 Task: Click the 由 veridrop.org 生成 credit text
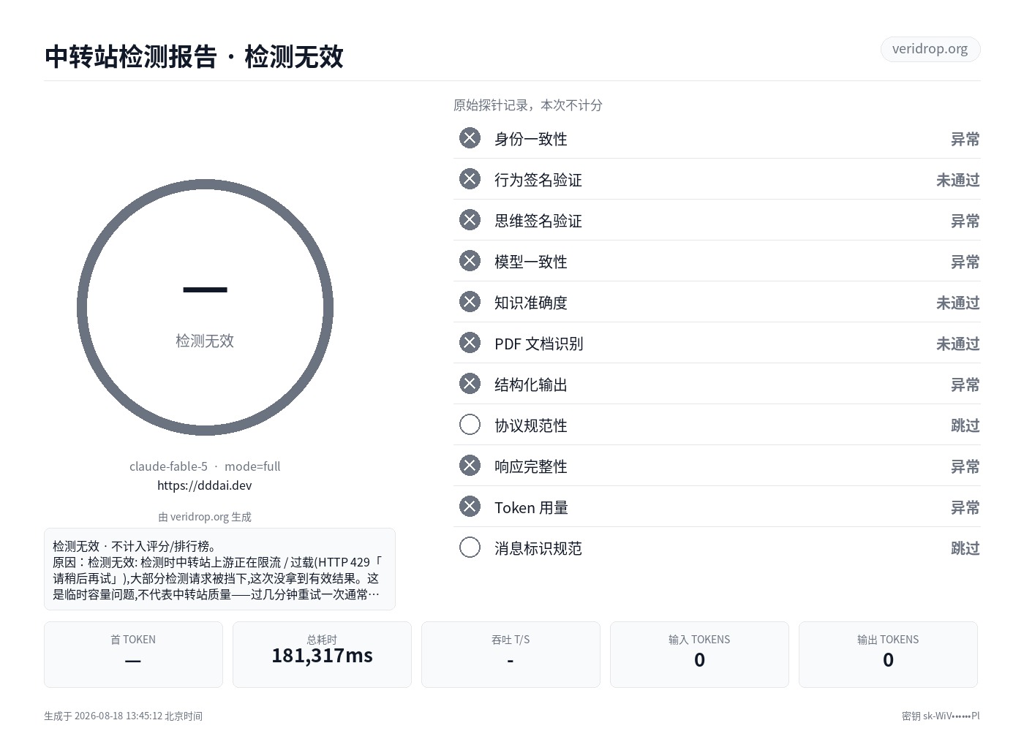pyautogui.click(x=205, y=517)
